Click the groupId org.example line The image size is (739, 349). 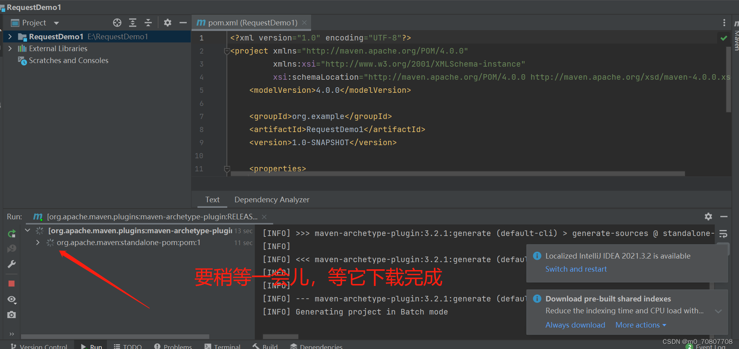coord(320,116)
